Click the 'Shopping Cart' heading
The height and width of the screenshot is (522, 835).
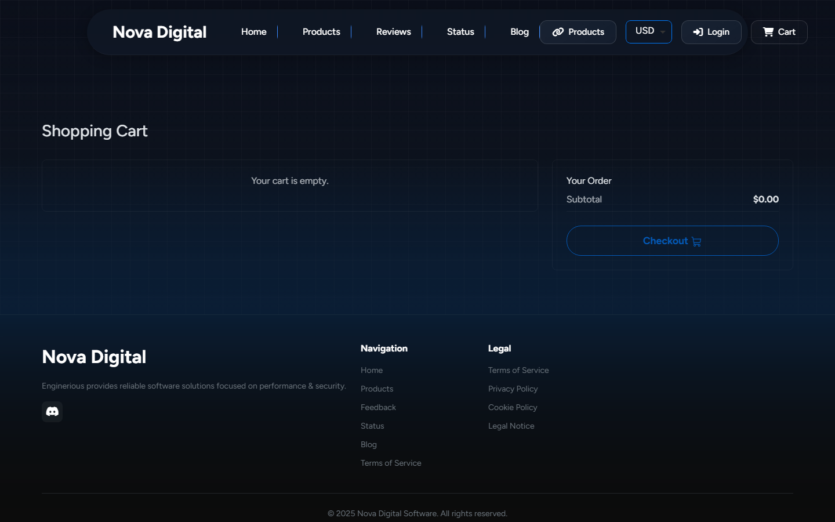[95, 131]
